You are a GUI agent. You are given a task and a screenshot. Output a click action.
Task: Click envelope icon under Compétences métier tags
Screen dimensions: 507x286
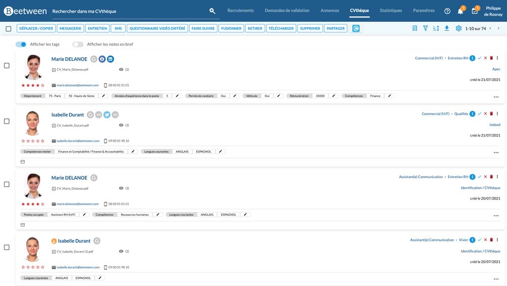tap(23, 161)
